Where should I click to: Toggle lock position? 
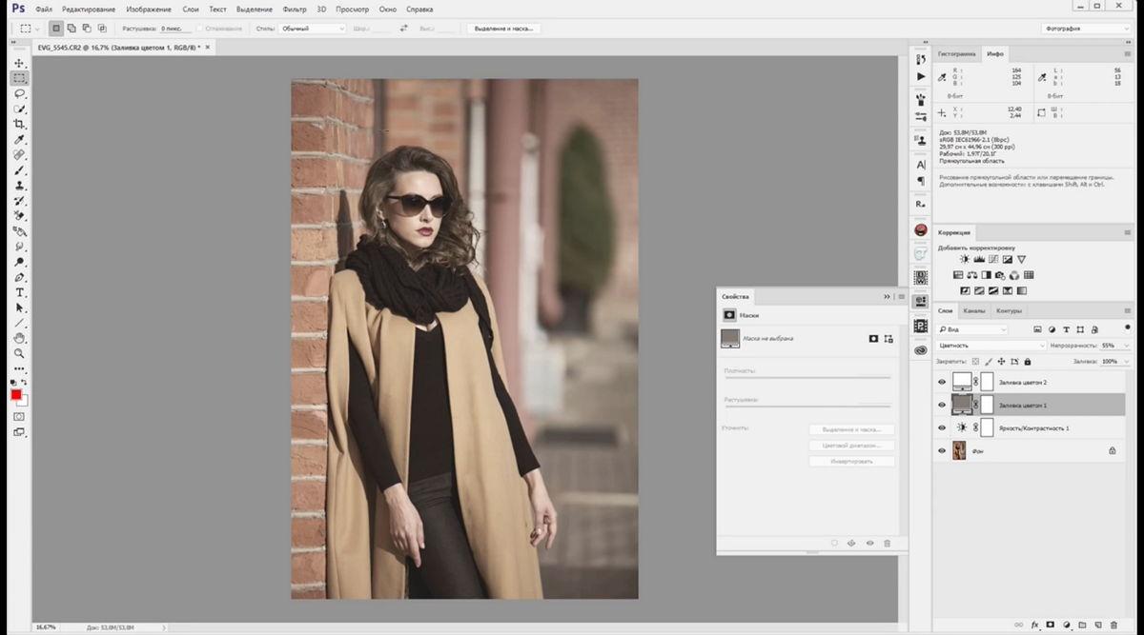pos(1002,362)
